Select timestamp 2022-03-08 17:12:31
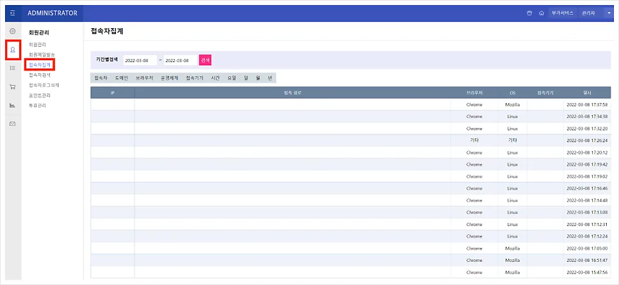Screen dimensions: 619x285 pos(586,224)
